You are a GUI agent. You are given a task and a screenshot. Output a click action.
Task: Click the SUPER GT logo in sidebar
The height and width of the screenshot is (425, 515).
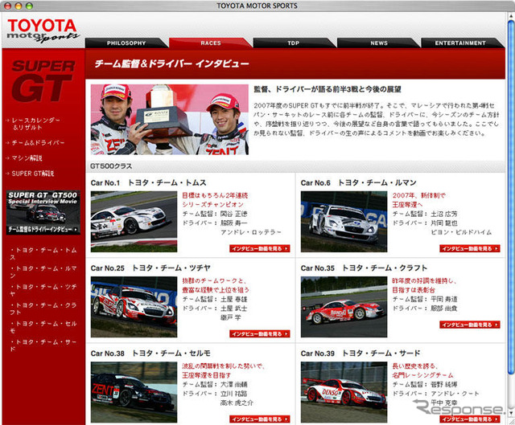pyautogui.click(x=43, y=80)
